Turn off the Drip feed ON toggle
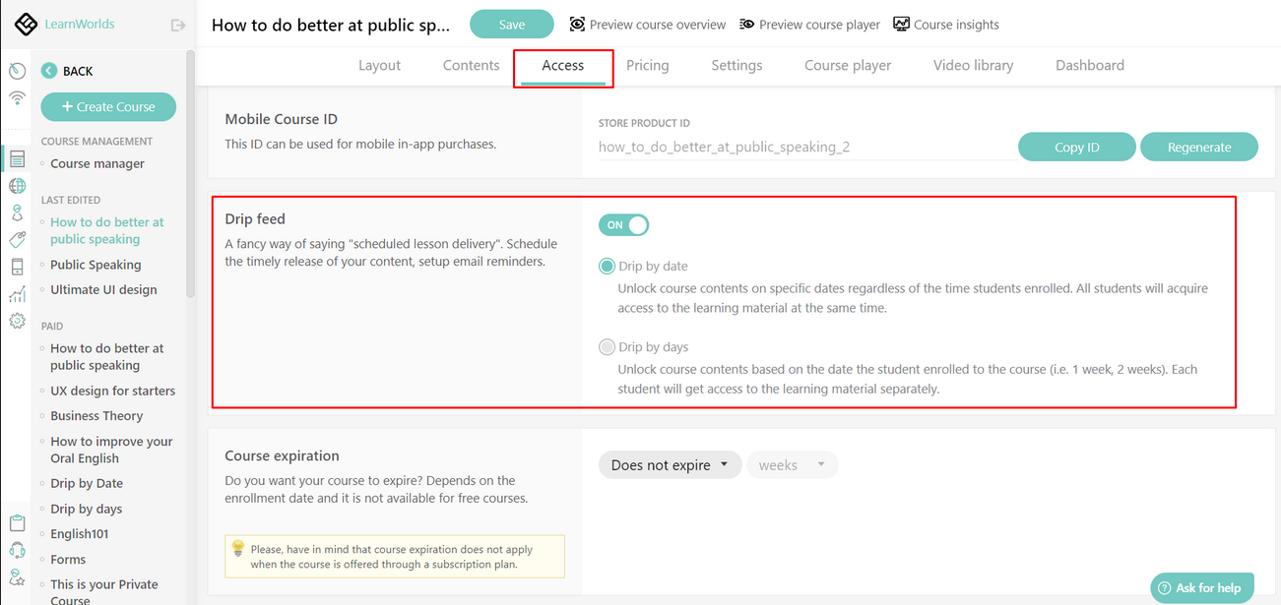Screen dimensions: 1281x605 click(x=623, y=225)
